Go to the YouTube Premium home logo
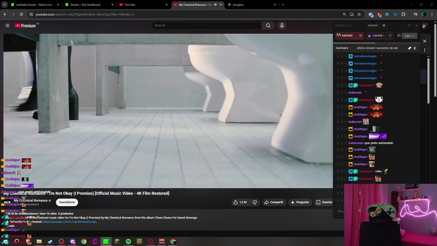The width and height of the screenshot is (437, 246). pyautogui.click(x=26, y=26)
